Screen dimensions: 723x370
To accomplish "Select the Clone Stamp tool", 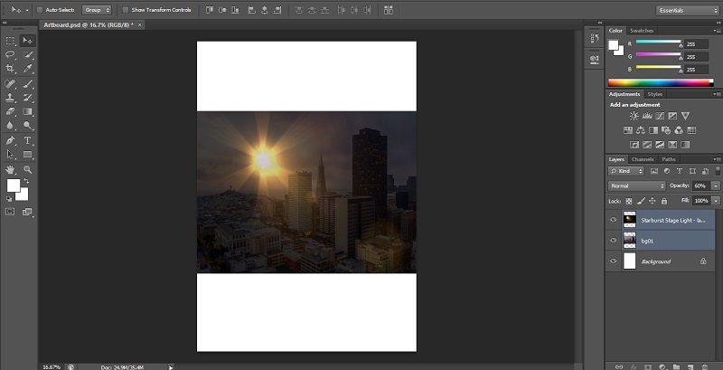I will [10, 98].
